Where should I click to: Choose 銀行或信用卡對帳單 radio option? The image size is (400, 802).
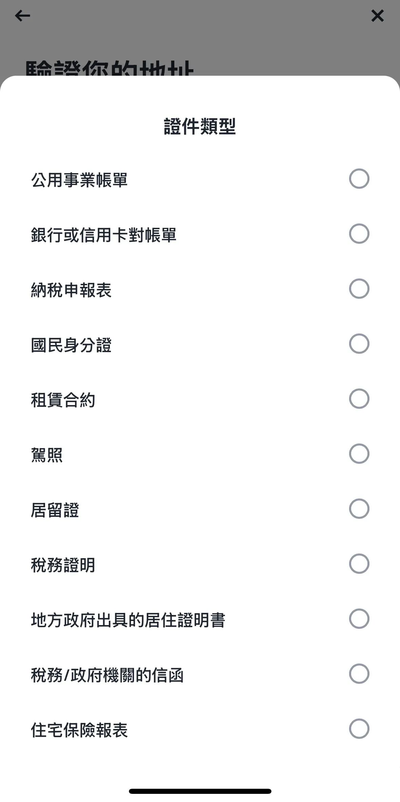pos(359,234)
